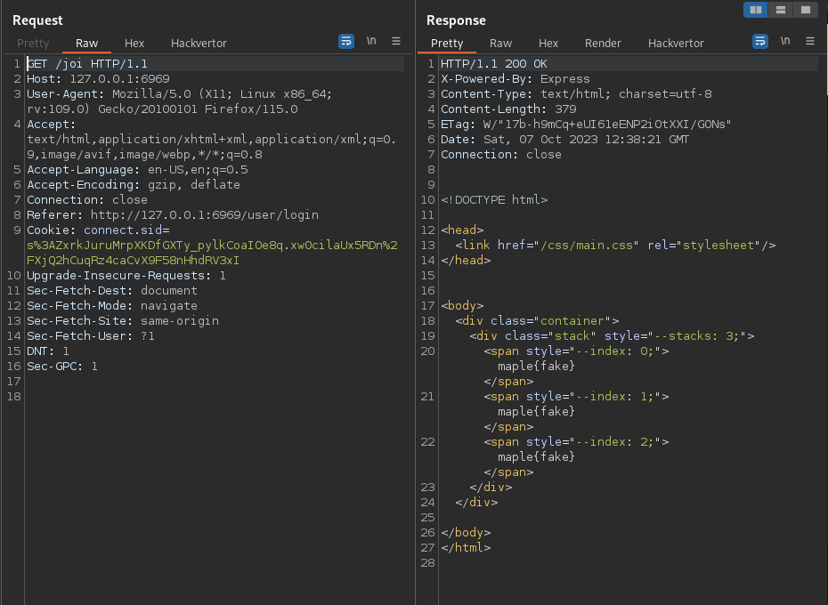
Task: Click the div class="container" line
Action: point(537,321)
